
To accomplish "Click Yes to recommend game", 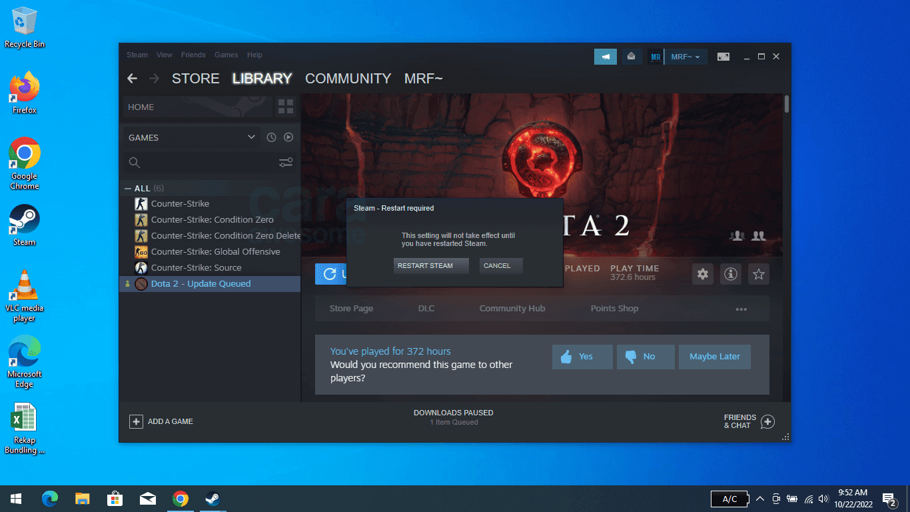I will pyautogui.click(x=582, y=357).
